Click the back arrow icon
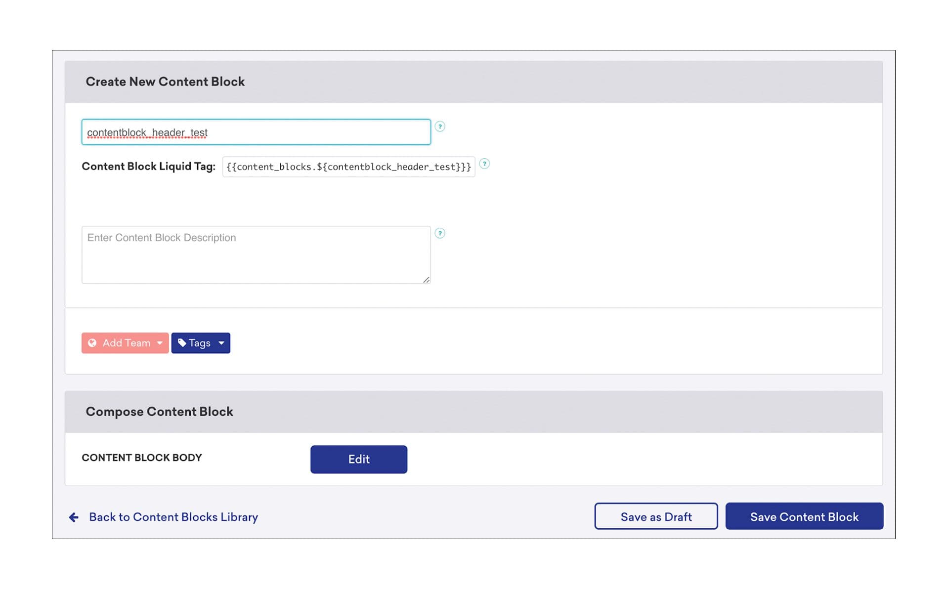The height and width of the screenshot is (593, 949). [x=74, y=517]
